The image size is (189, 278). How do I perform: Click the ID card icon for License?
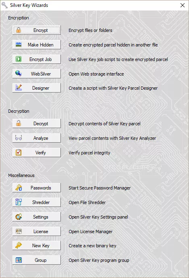tap(19, 231)
